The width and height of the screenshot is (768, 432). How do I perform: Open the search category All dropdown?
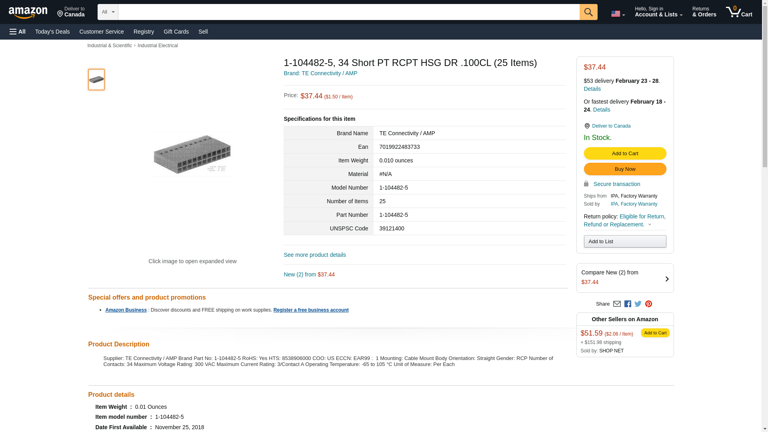tap(108, 12)
